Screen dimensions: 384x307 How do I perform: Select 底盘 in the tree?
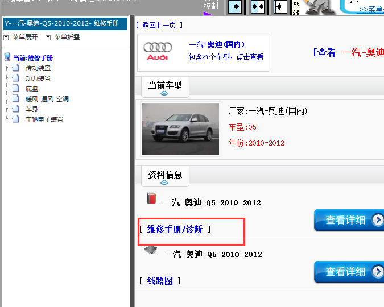click(32, 89)
